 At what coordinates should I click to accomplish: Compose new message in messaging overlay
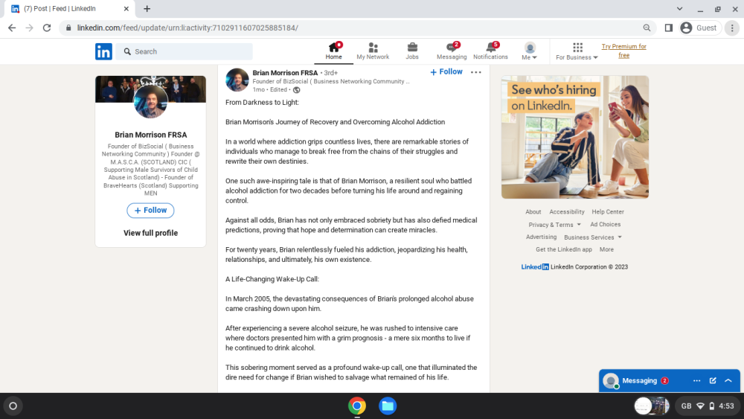click(713, 380)
